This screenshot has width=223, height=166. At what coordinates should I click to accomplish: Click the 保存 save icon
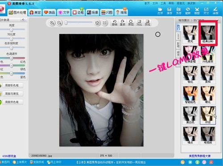click(x=169, y=11)
